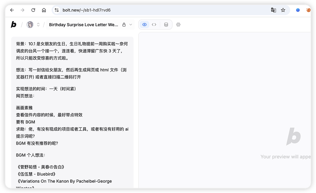The image size is (316, 193).
Task: Open the Birthday Surprise Love Letter project title
Action: coord(83,25)
